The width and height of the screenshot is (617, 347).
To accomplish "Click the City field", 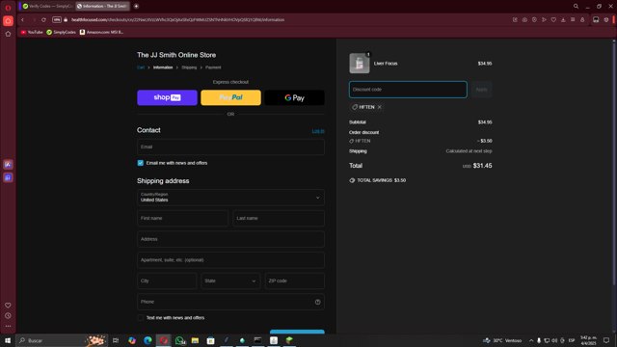I will [167, 280].
